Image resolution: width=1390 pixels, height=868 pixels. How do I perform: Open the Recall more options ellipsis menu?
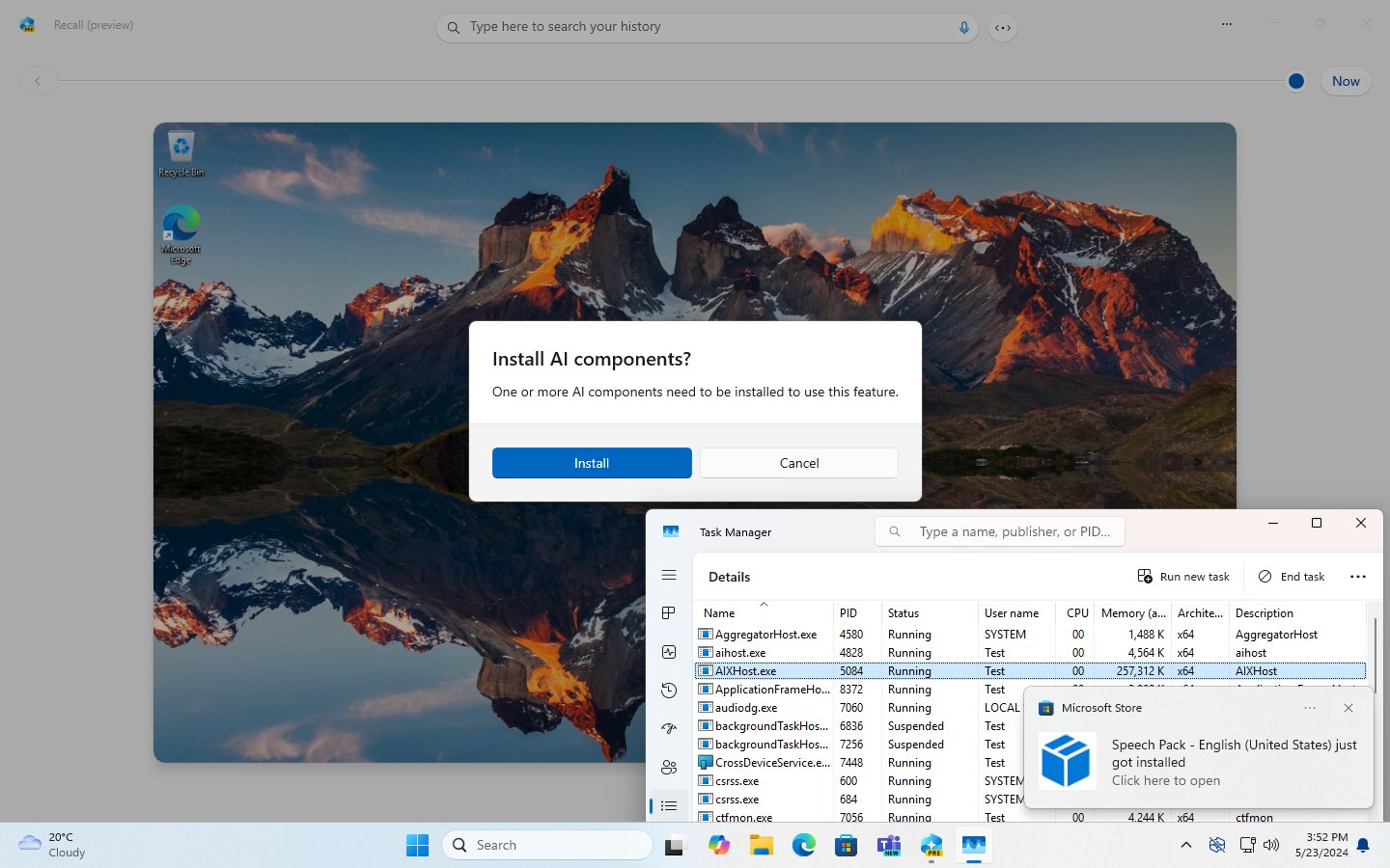[1227, 24]
